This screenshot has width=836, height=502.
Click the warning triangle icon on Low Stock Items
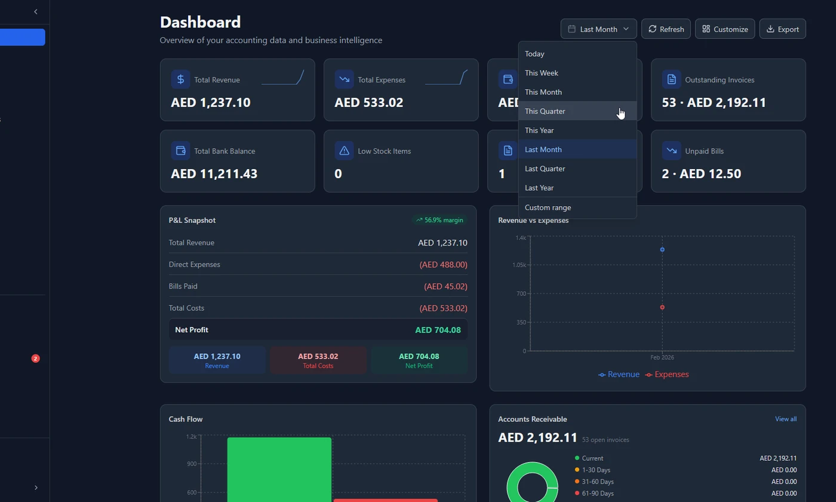click(344, 151)
